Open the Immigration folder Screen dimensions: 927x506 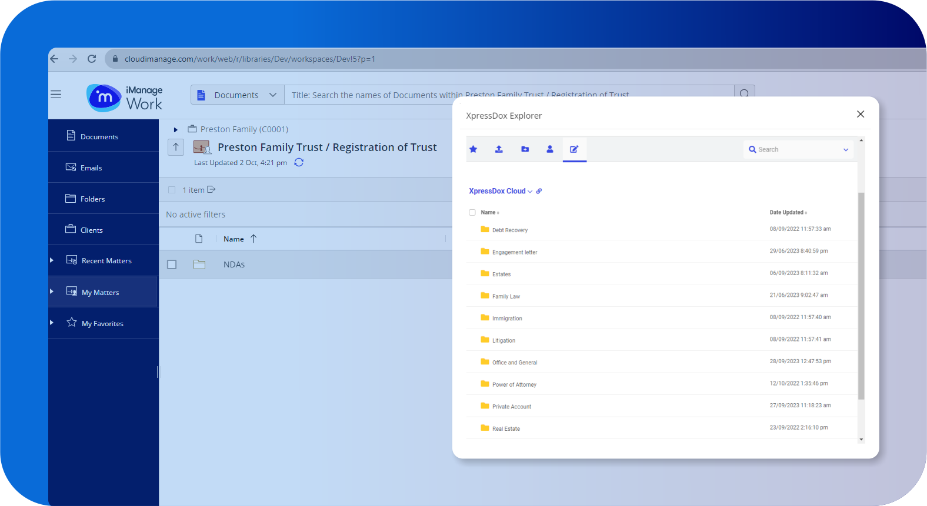pos(507,319)
